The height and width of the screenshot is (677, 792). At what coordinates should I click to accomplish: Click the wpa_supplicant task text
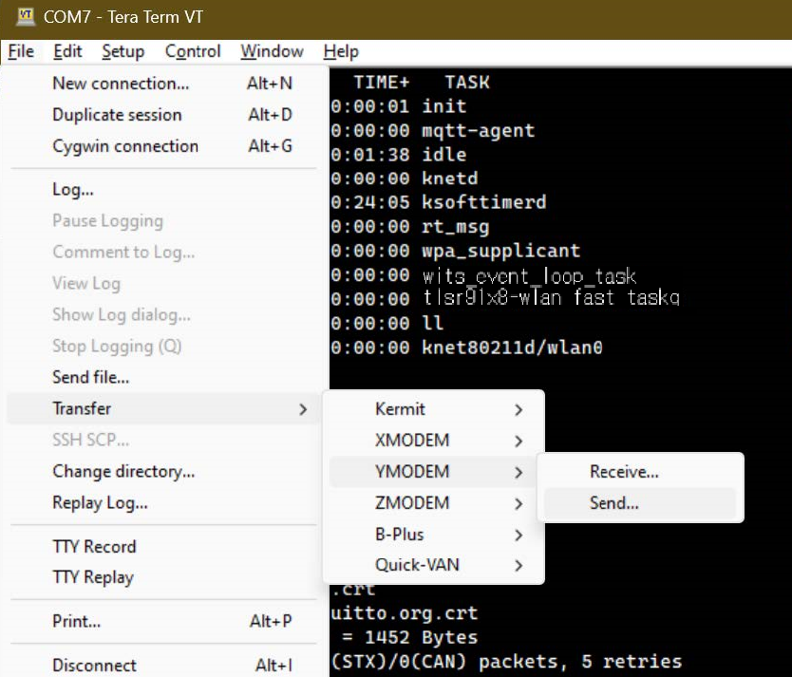[501, 251]
